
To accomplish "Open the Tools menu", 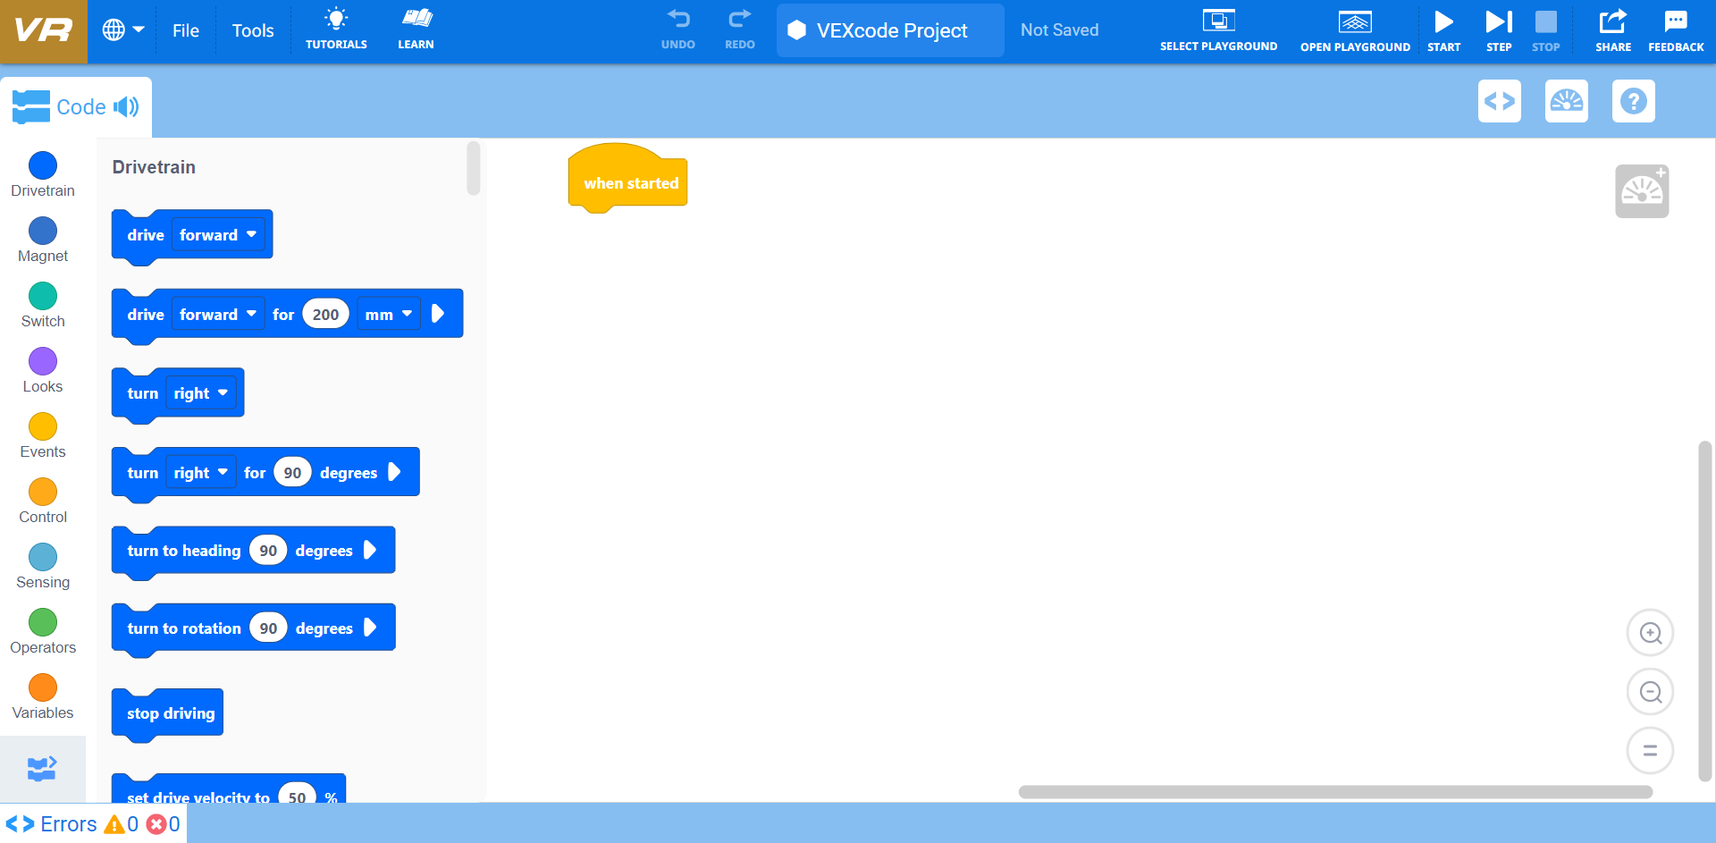I will coord(253,30).
